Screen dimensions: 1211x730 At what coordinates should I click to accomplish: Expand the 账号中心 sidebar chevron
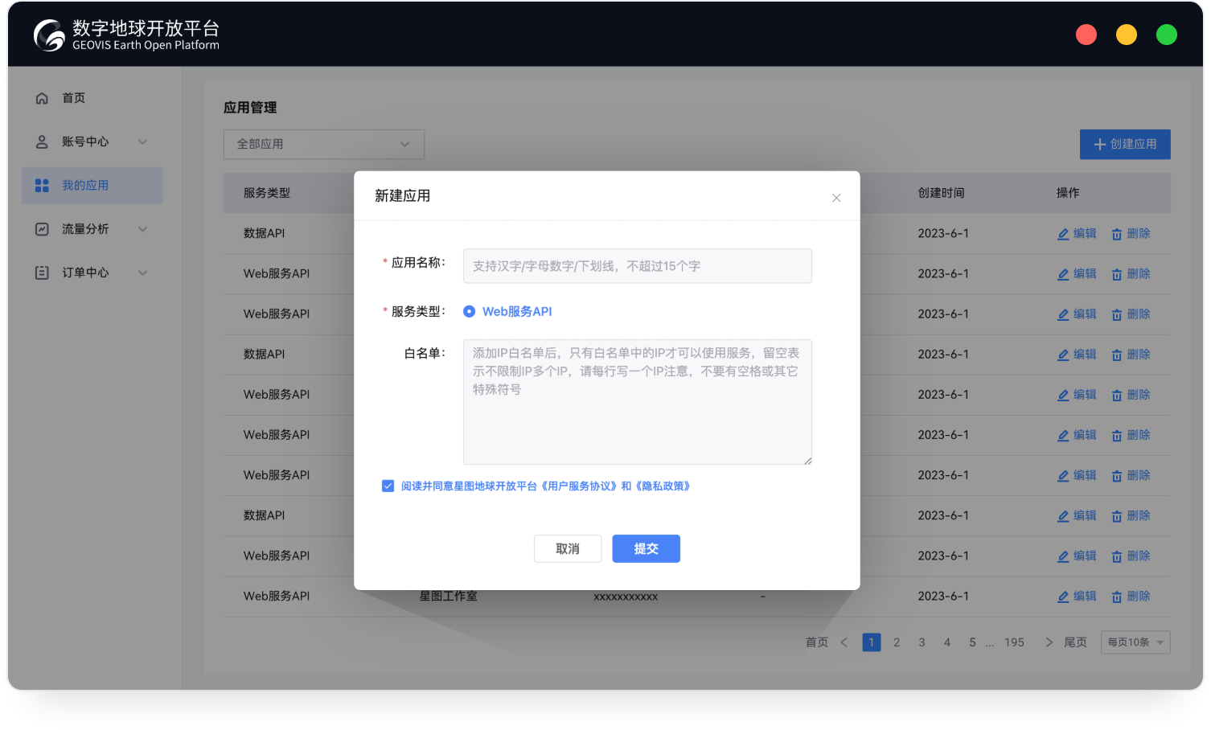click(142, 141)
